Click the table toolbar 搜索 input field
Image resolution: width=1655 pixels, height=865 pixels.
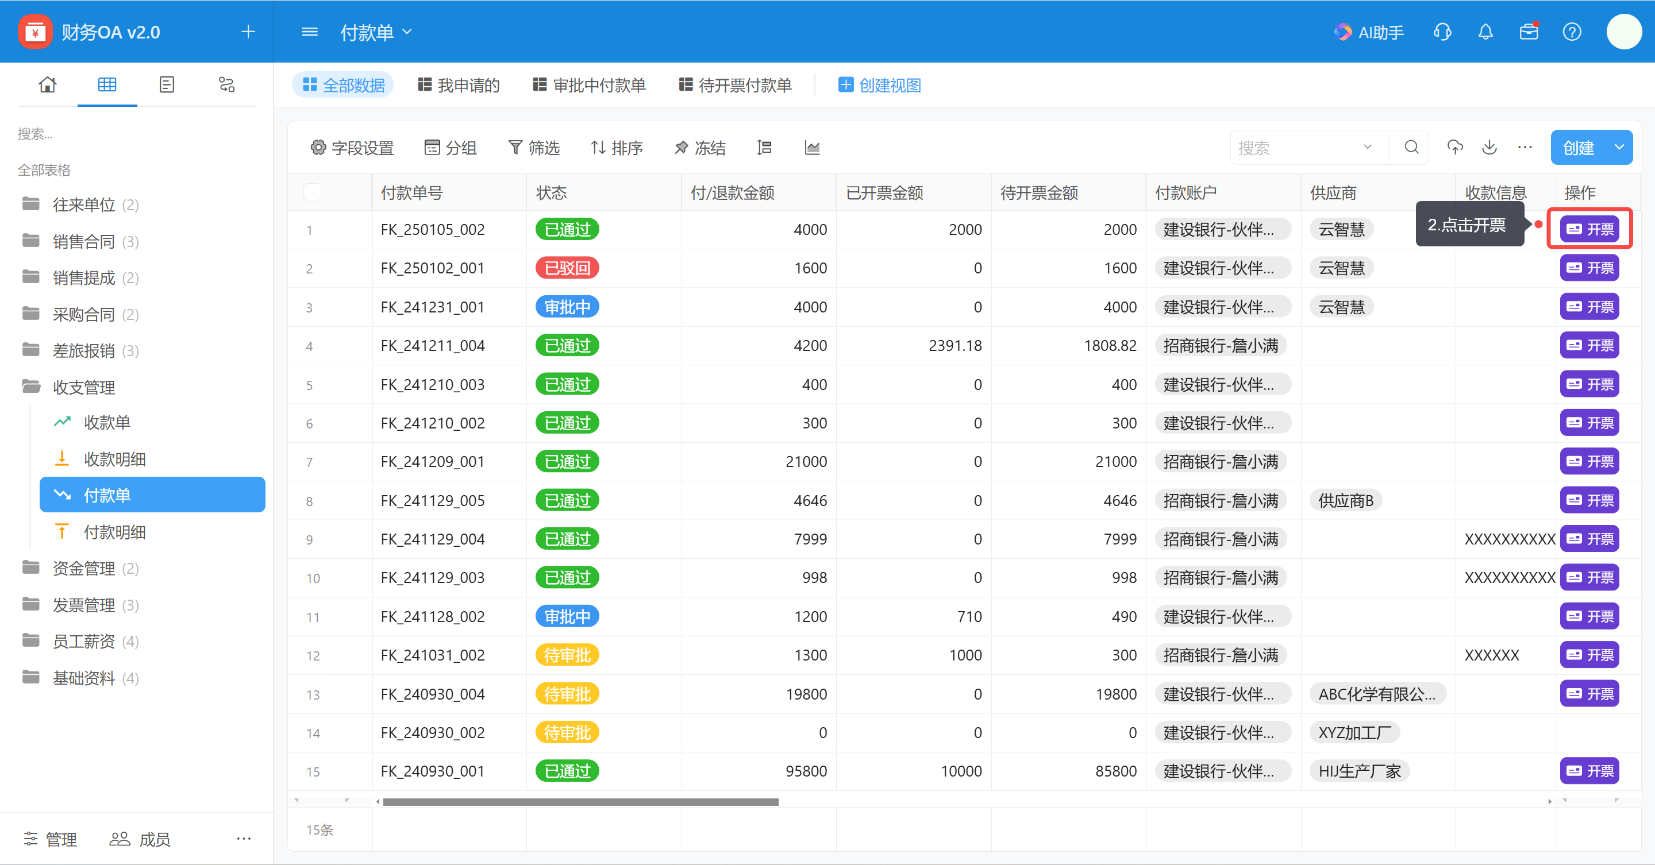[x=1296, y=148]
